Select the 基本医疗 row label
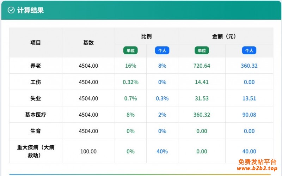The width and height of the screenshot is (282, 176). click(36, 115)
